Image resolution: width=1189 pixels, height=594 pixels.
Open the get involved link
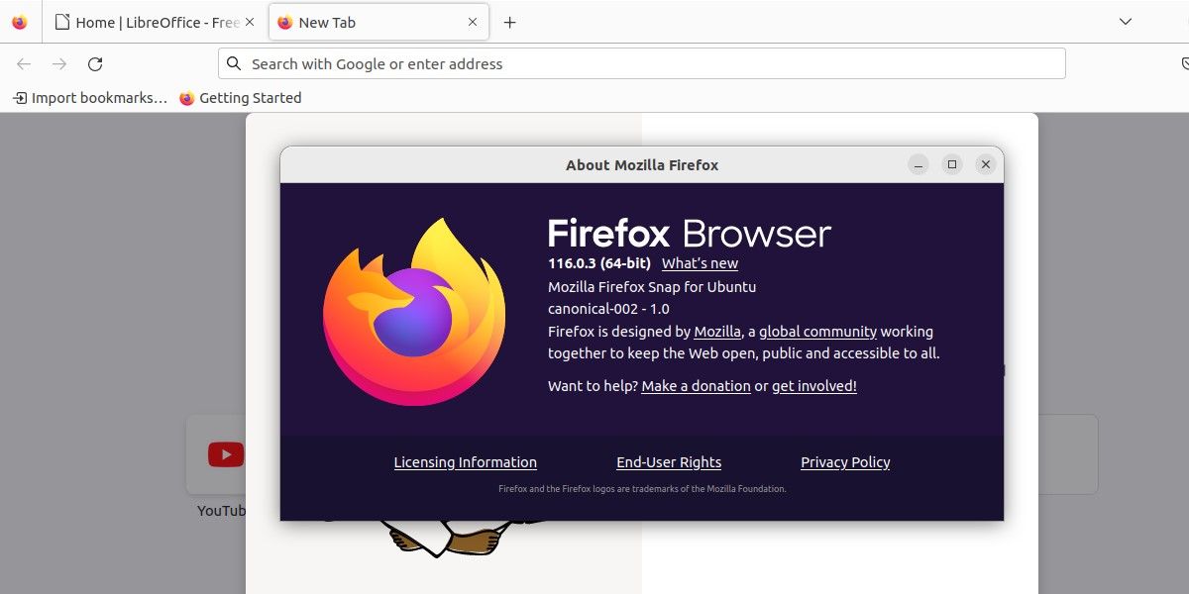(x=812, y=386)
